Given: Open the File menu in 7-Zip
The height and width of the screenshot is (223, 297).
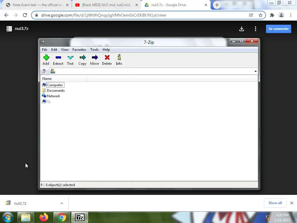Looking at the screenshot, I should tap(45, 49).
